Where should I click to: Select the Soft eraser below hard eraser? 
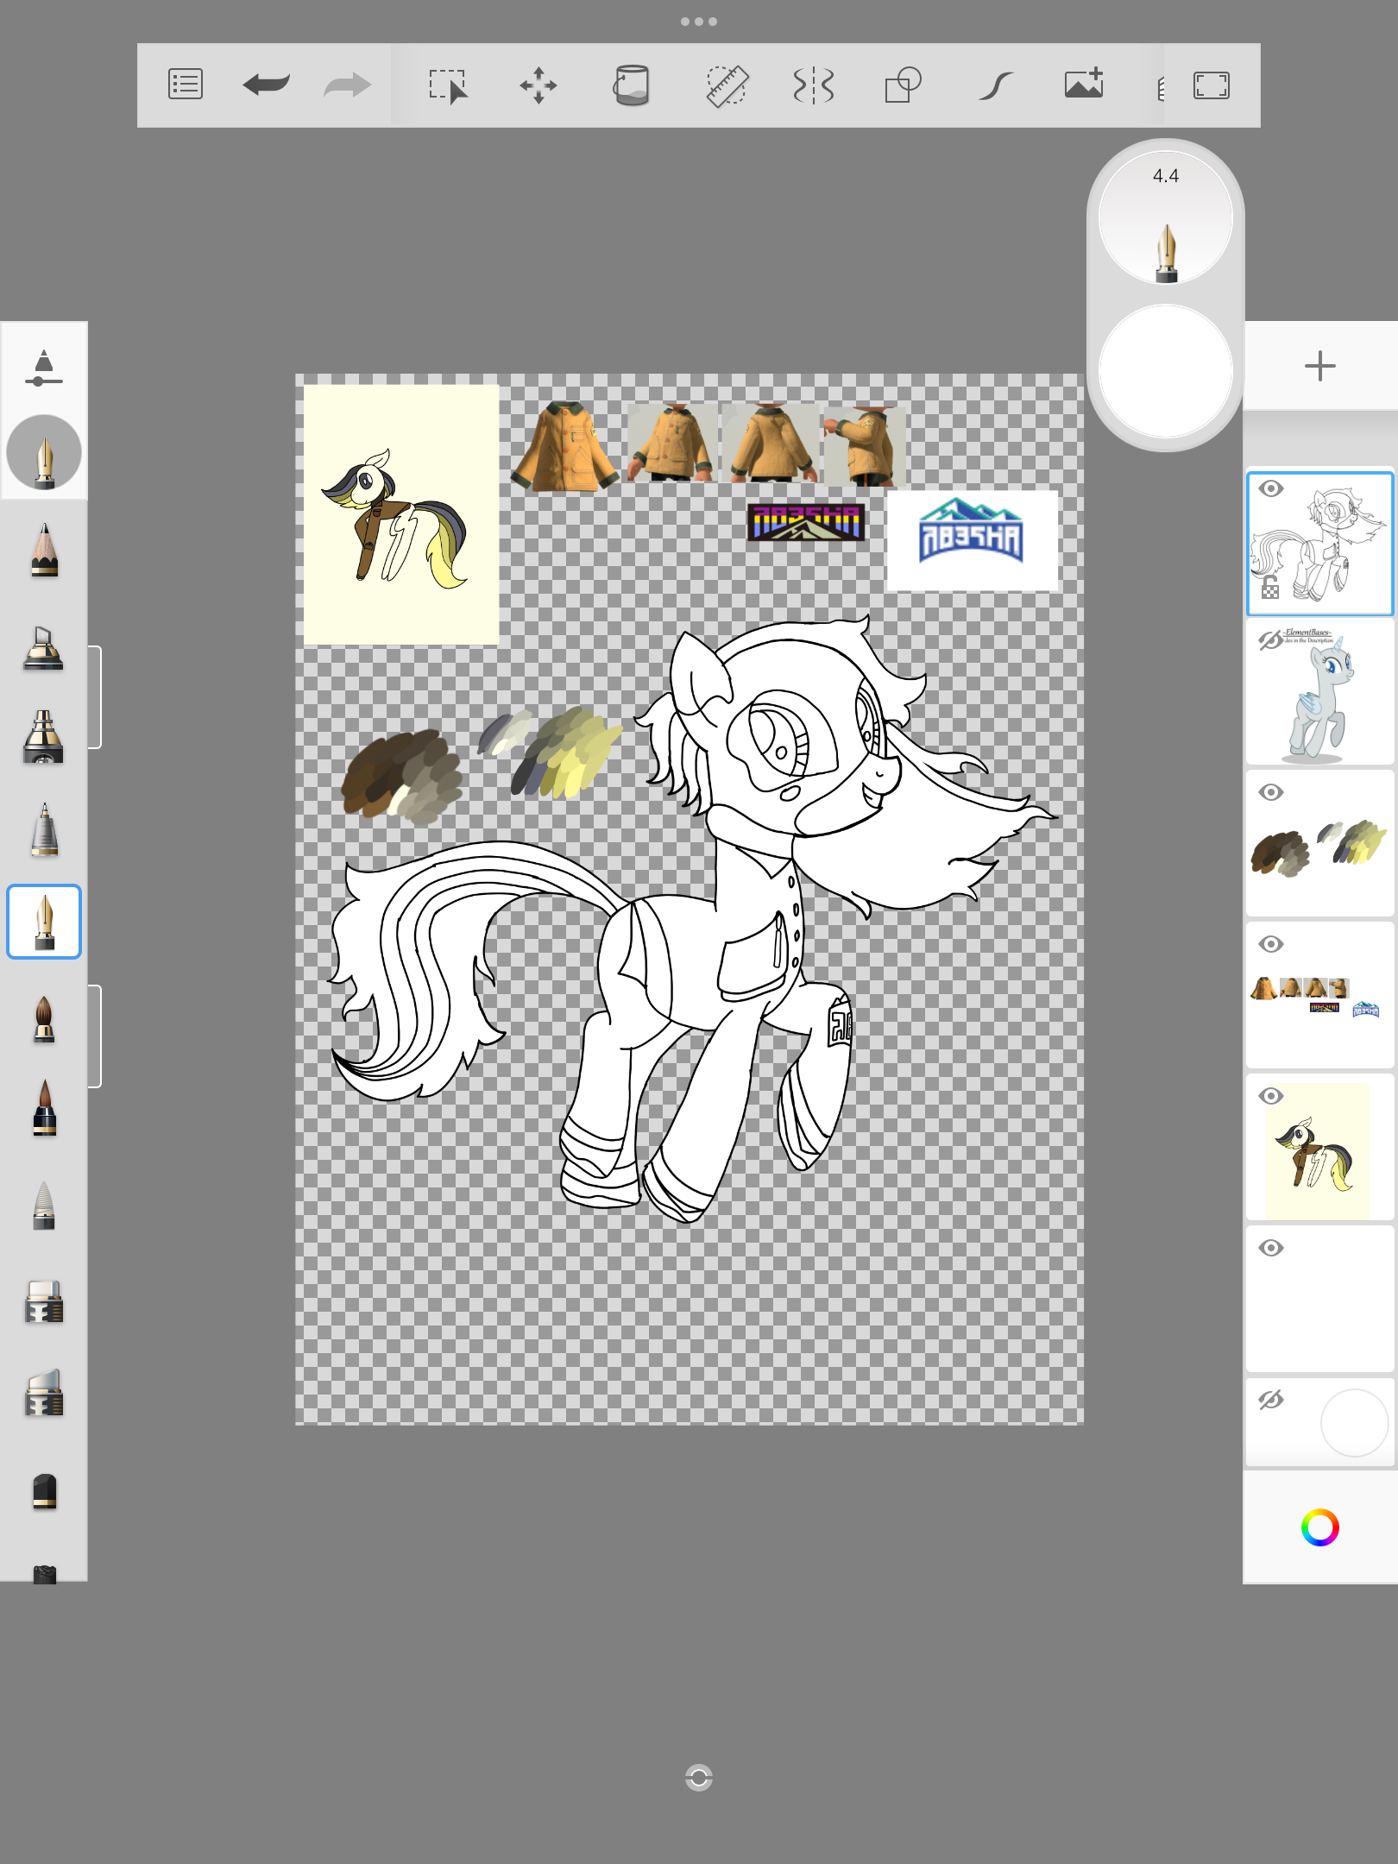click(x=44, y=1393)
